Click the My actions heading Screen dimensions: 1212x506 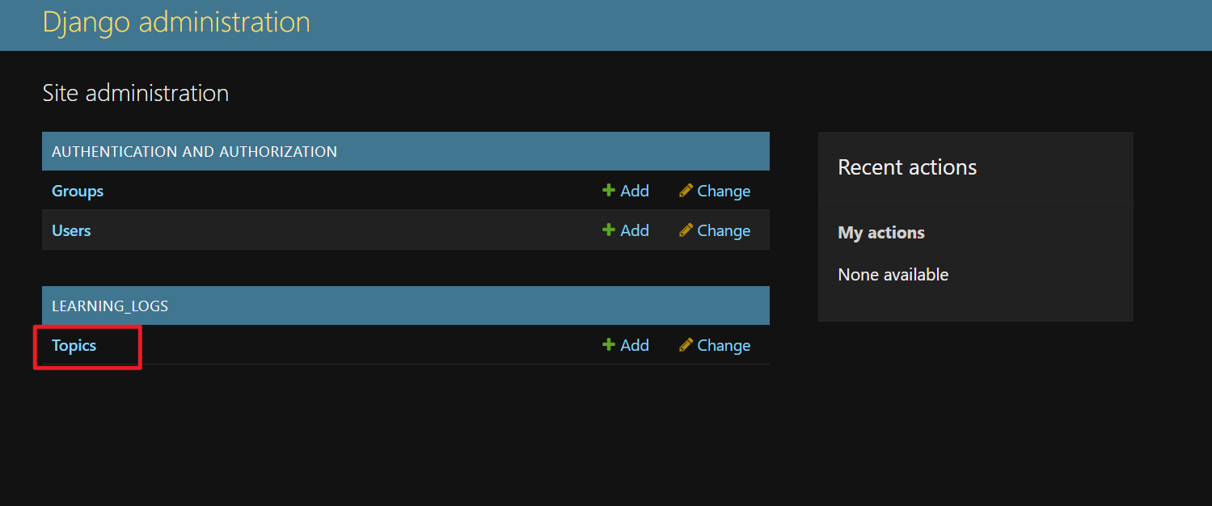880,232
